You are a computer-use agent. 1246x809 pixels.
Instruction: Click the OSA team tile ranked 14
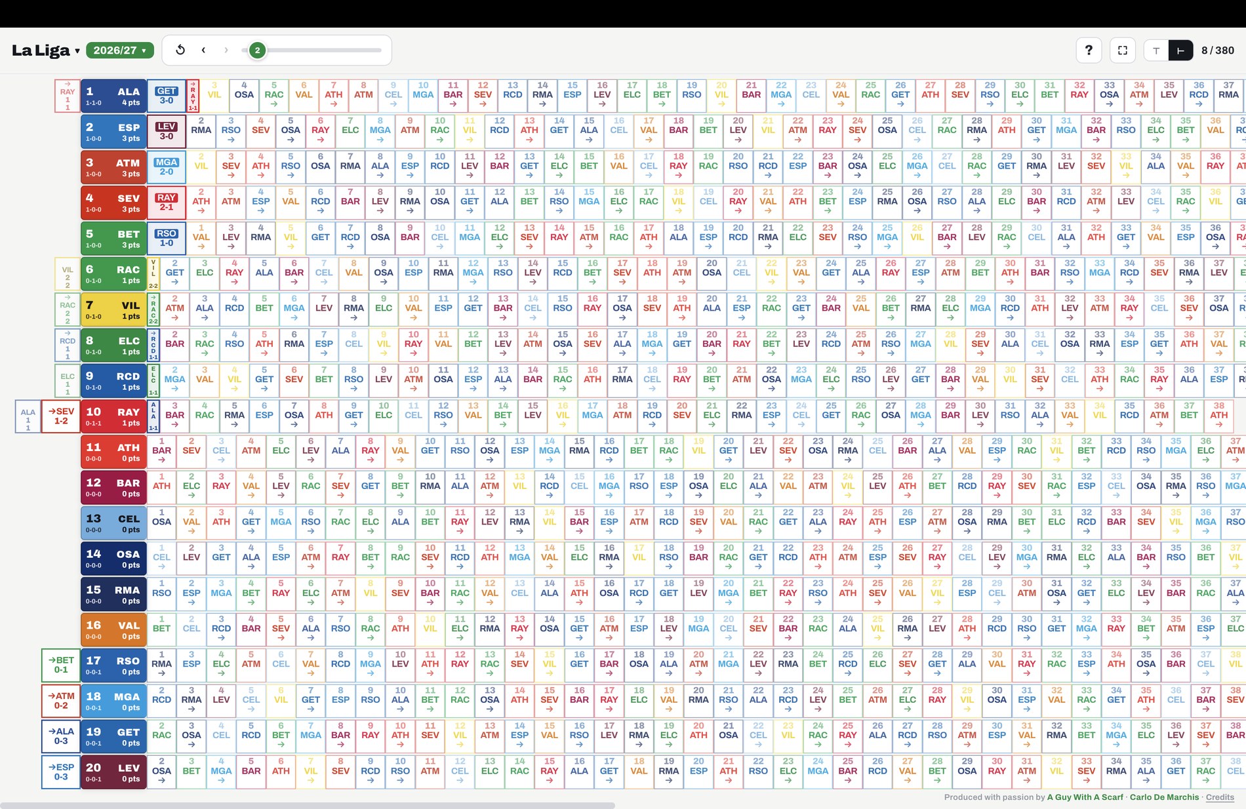point(113,559)
